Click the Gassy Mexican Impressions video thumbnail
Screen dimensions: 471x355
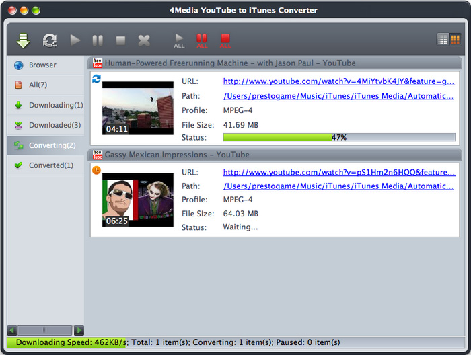pyautogui.click(x=137, y=200)
